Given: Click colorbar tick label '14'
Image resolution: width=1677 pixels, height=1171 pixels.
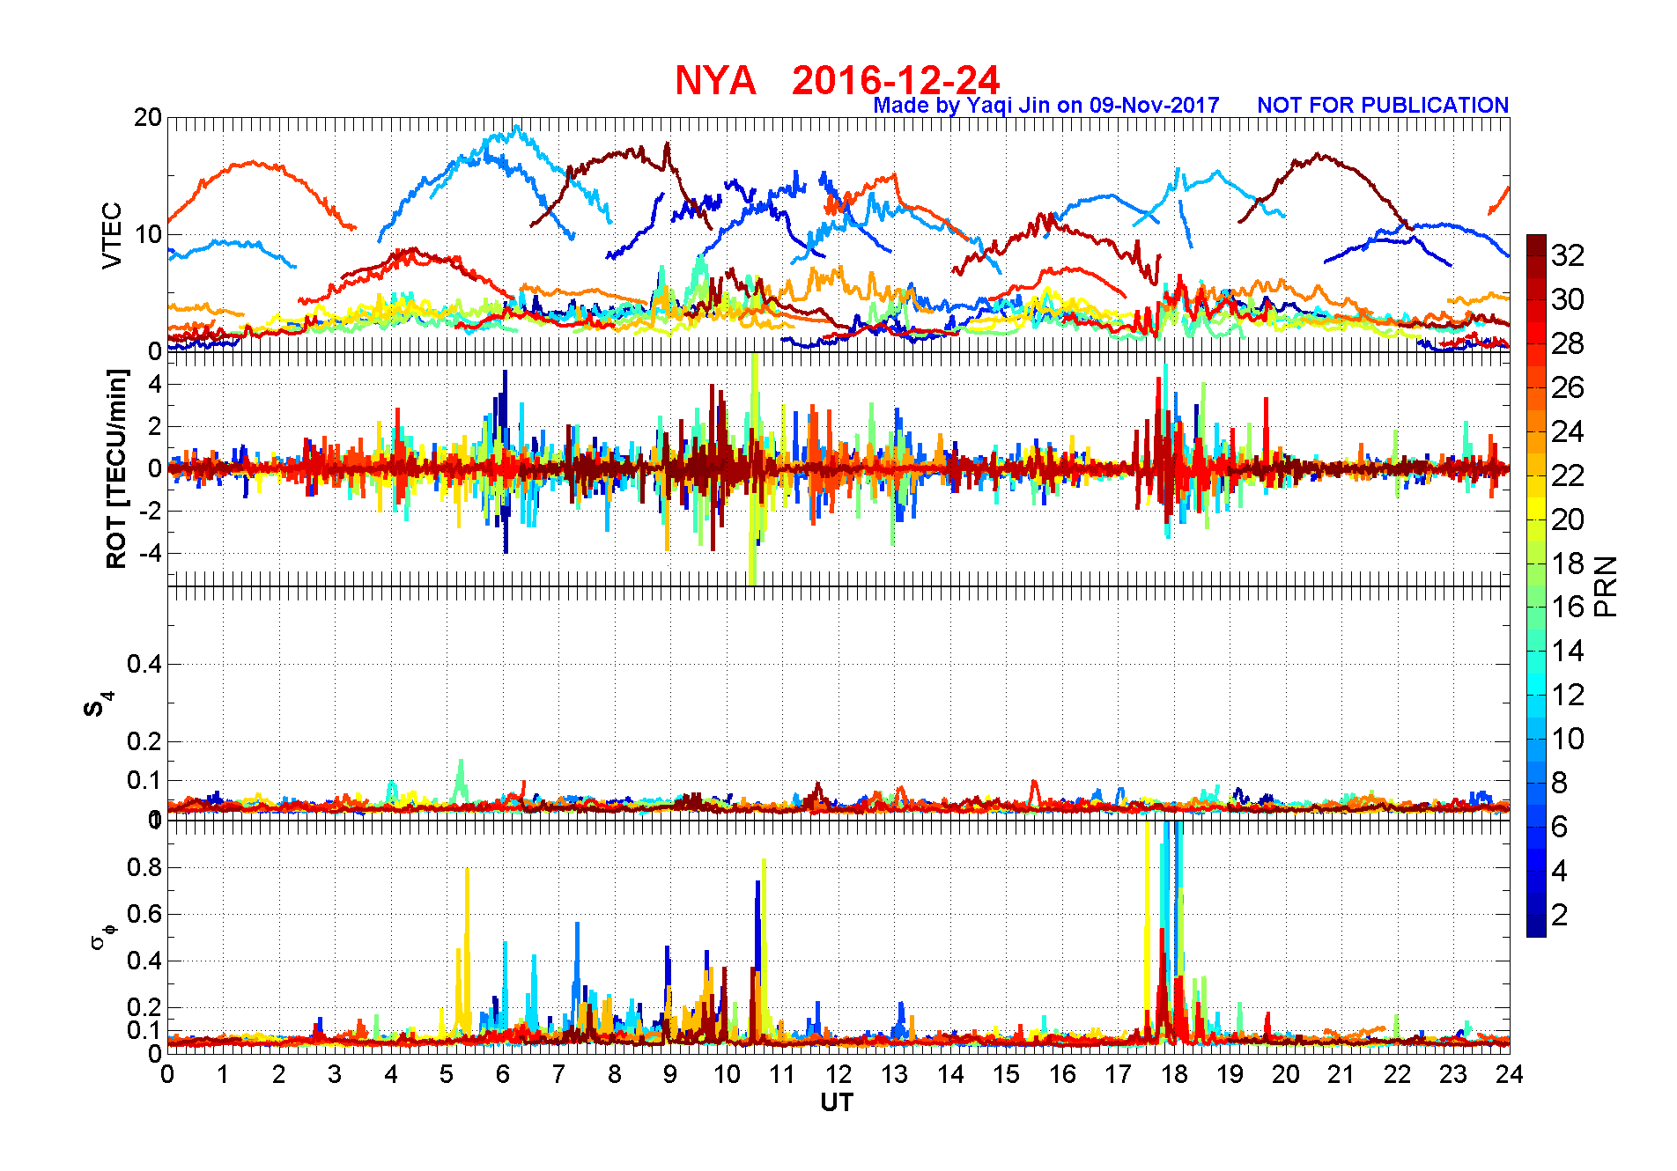Looking at the screenshot, I should click(1568, 651).
